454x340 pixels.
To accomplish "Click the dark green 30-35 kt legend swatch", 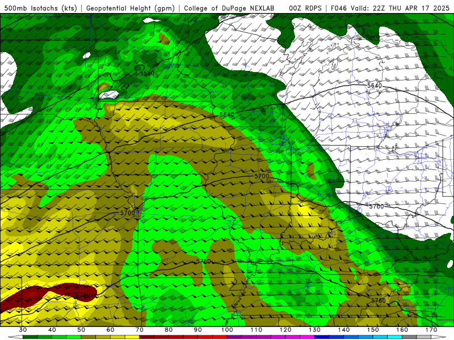I will point(30,337).
